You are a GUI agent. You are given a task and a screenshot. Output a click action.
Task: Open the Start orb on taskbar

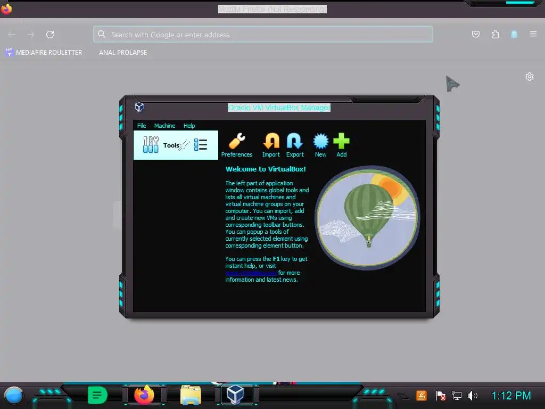14,396
